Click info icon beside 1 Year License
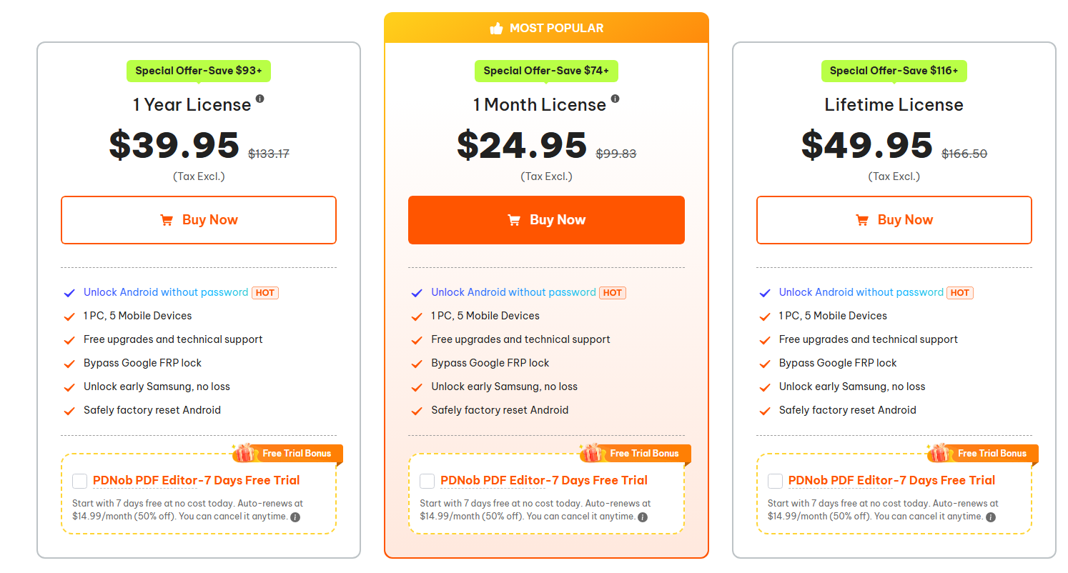1068x573 pixels. tap(260, 99)
